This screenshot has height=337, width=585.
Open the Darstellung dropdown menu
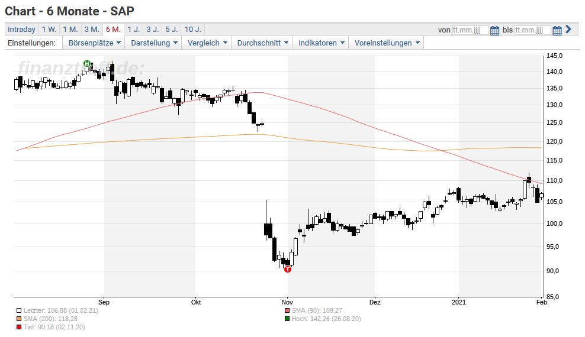(x=154, y=43)
